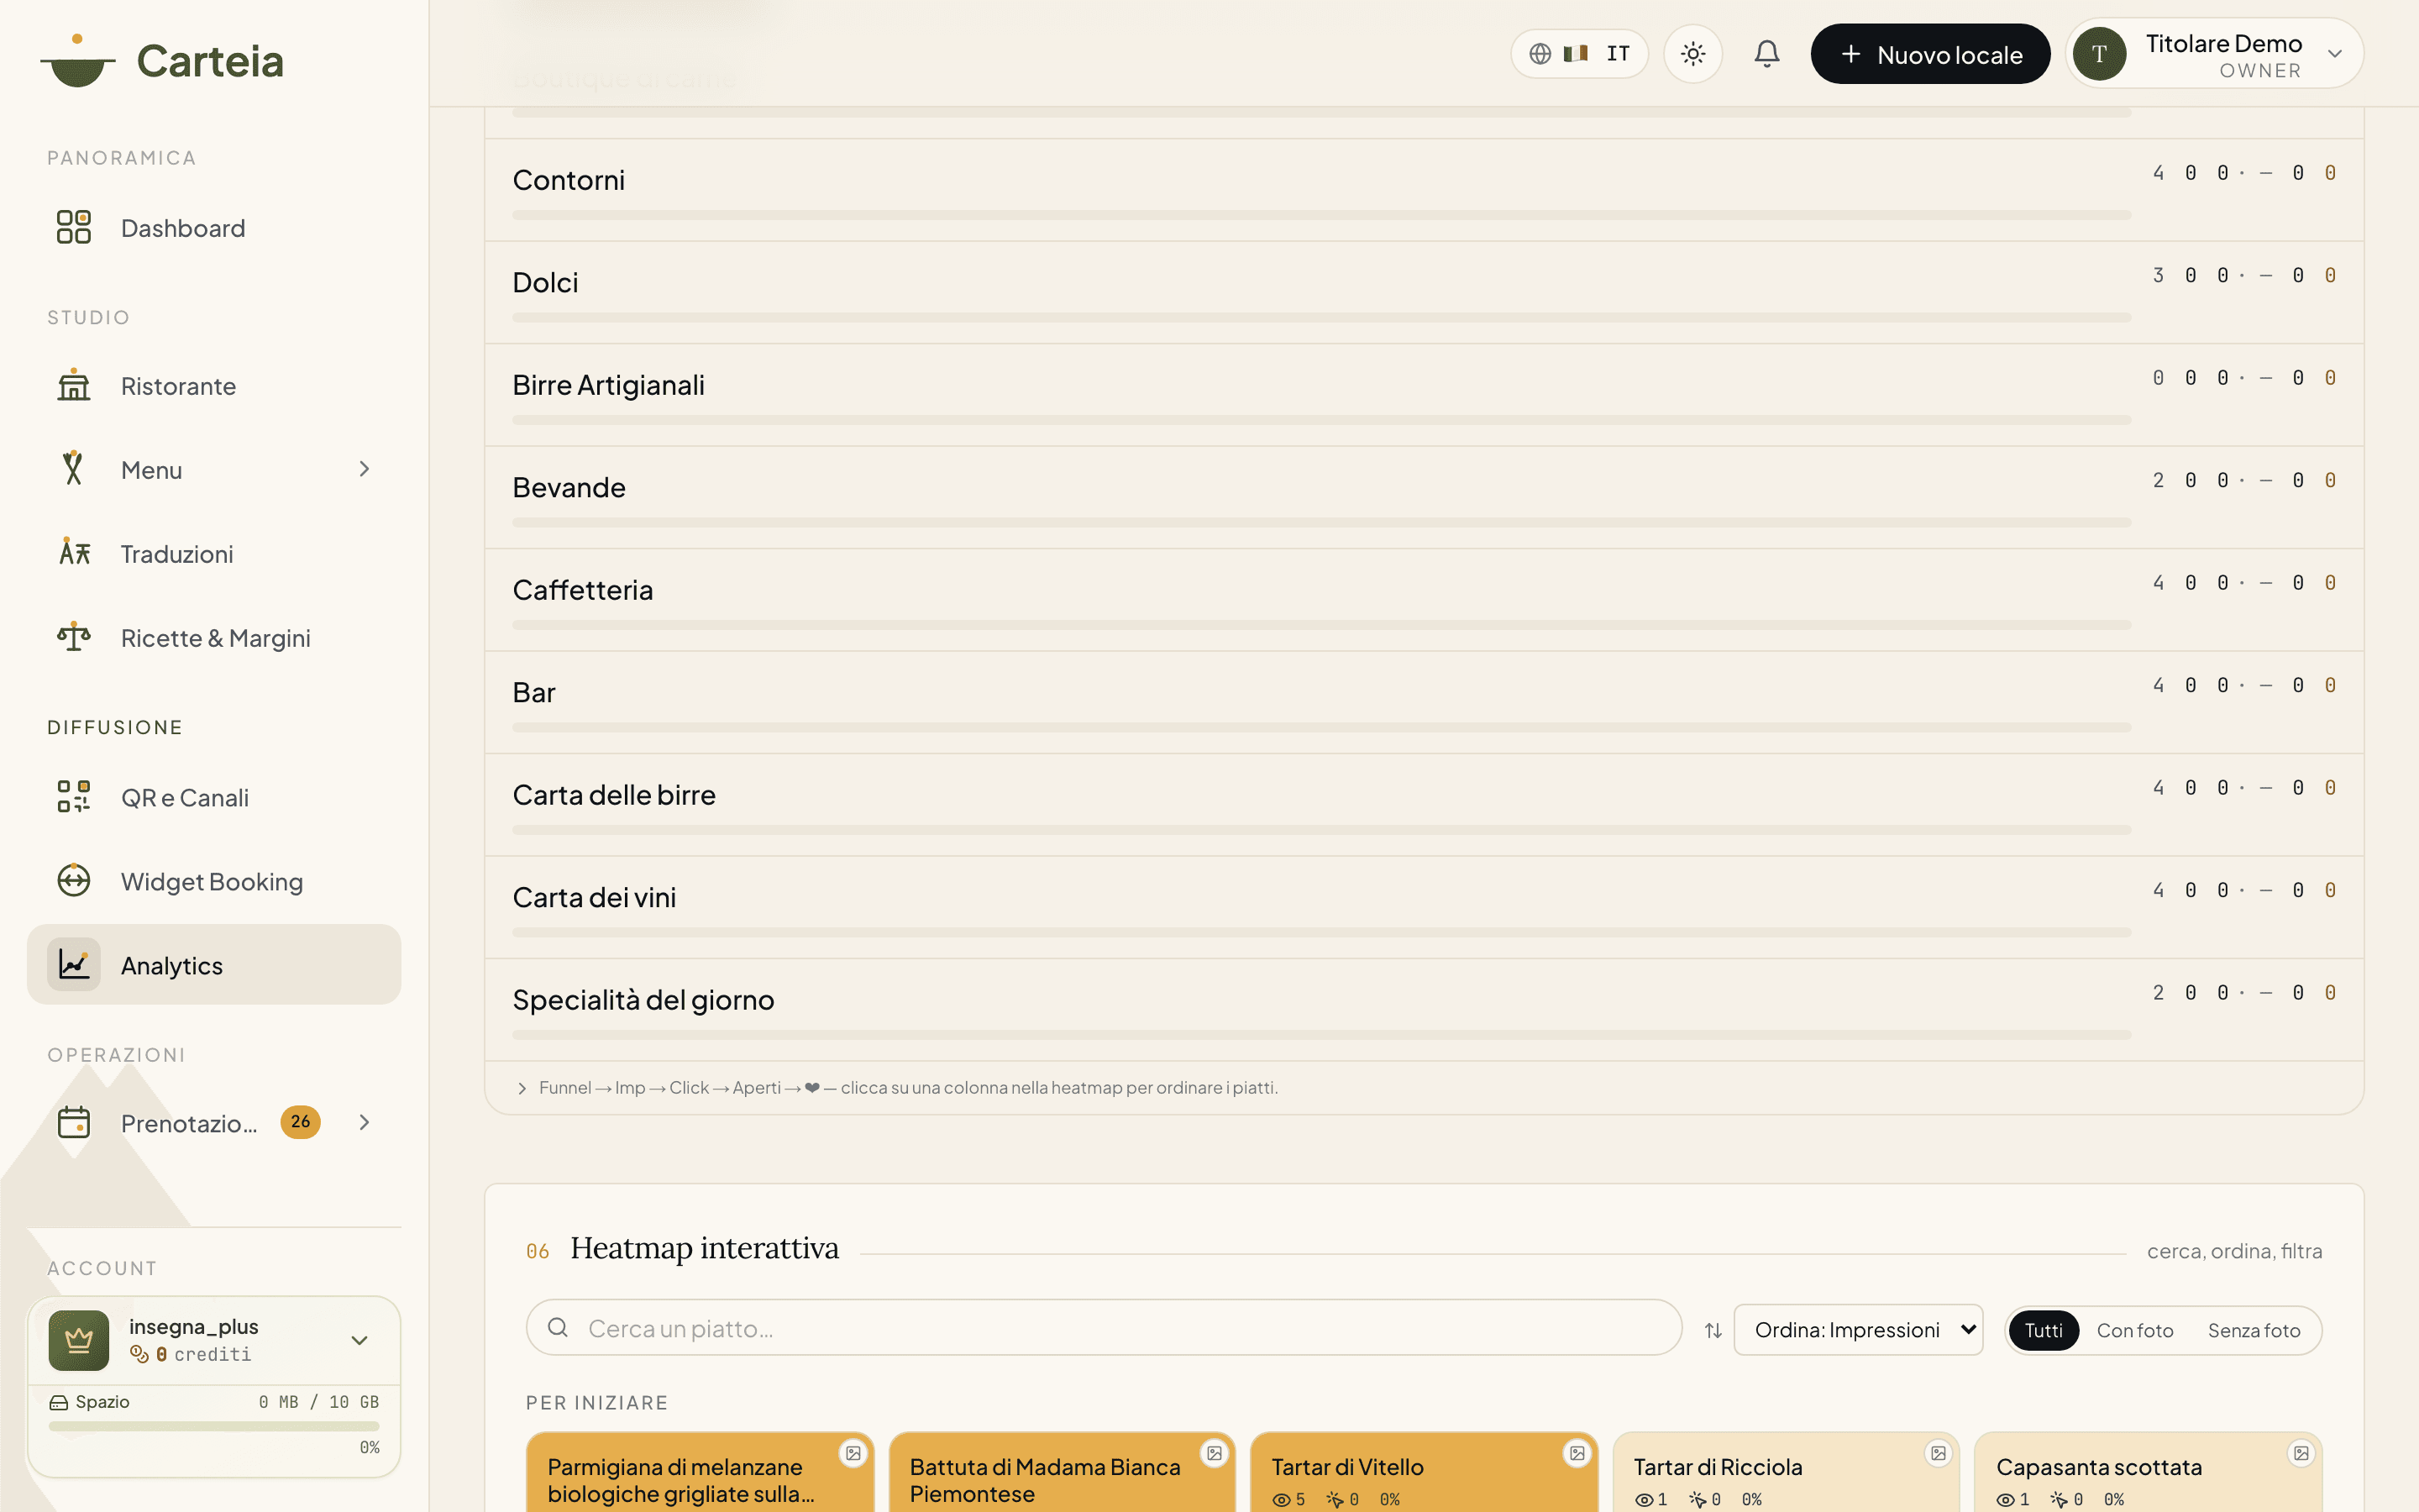Click the Heatmap interattiva heading

click(x=704, y=1248)
